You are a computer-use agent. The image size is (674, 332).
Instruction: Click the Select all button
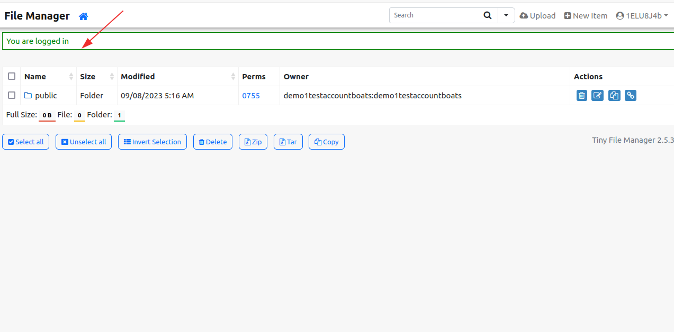[26, 142]
